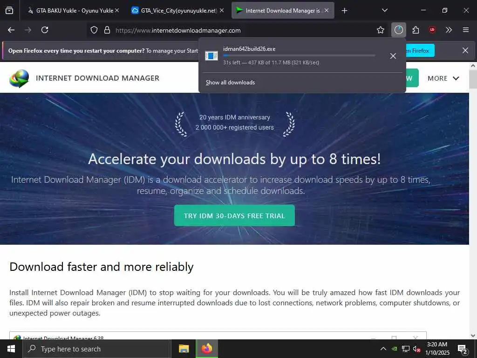Click the IDM globe logo
477x358 pixels.
(x=19, y=78)
